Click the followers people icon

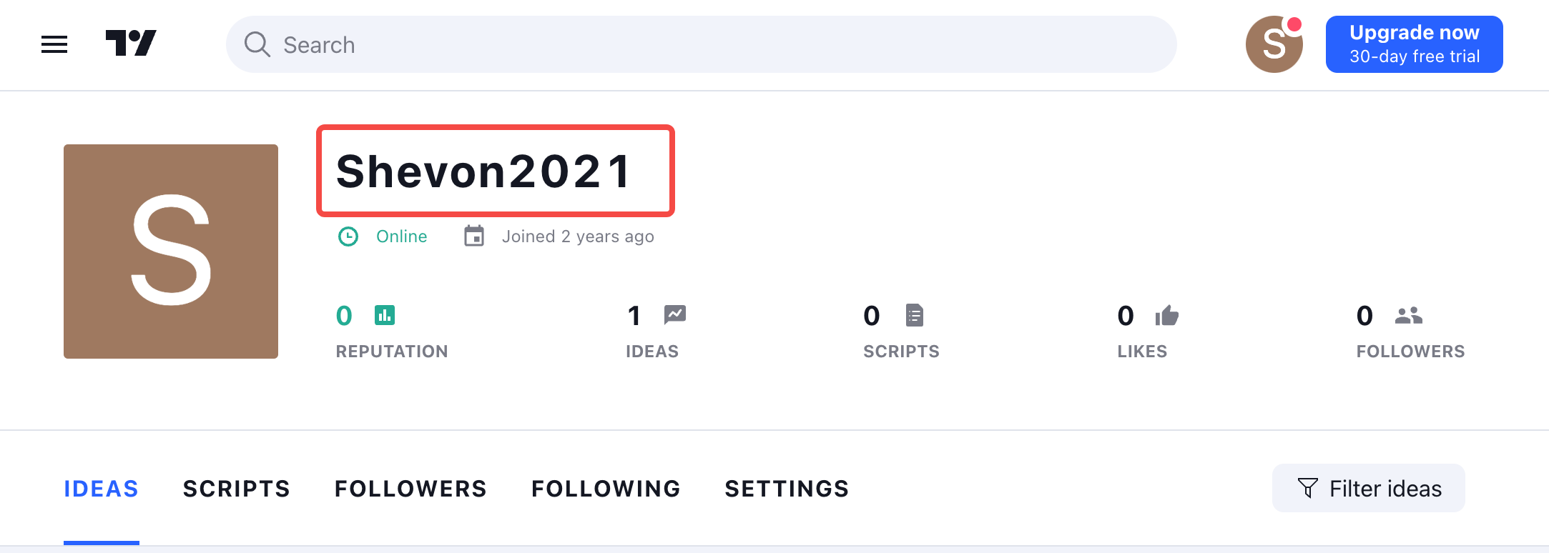pyautogui.click(x=1408, y=315)
